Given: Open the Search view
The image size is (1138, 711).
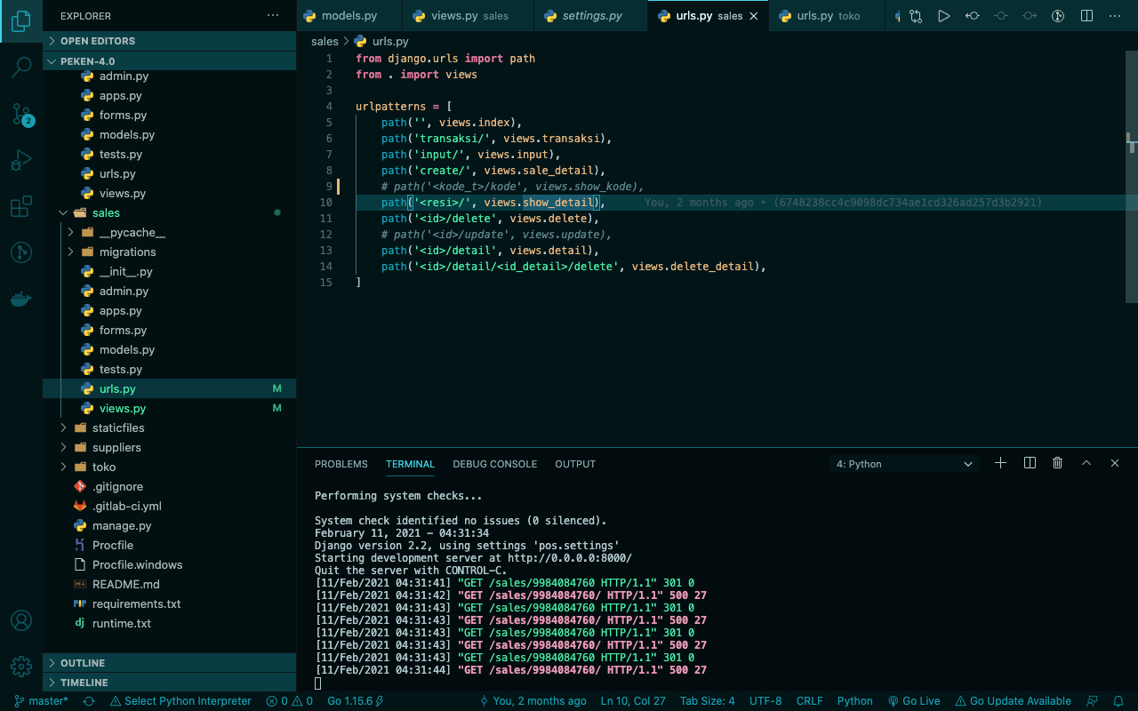Looking at the screenshot, I should pyautogui.click(x=21, y=67).
